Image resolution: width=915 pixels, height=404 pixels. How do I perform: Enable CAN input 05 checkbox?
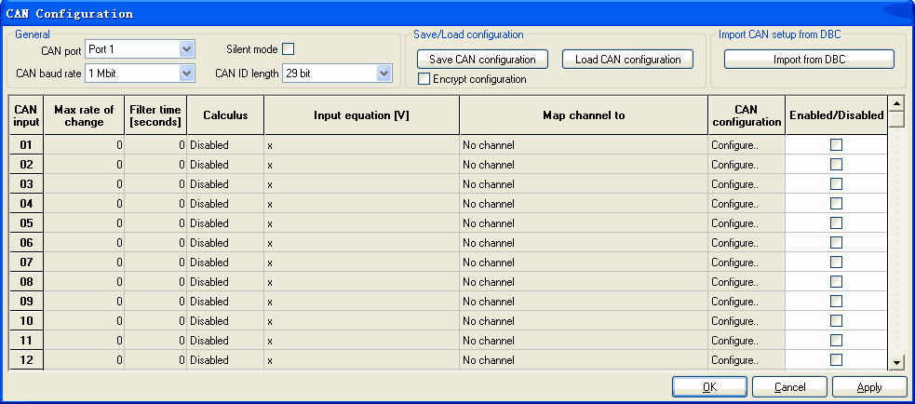coord(836,223)
